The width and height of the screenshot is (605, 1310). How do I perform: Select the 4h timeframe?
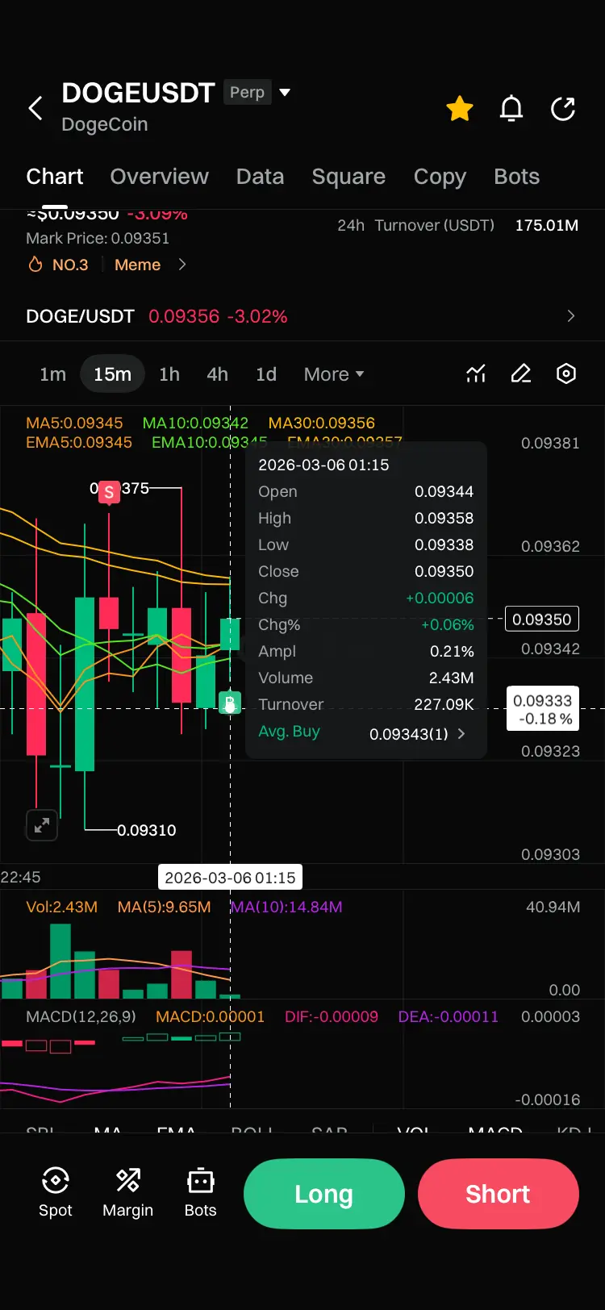point(217,374)
